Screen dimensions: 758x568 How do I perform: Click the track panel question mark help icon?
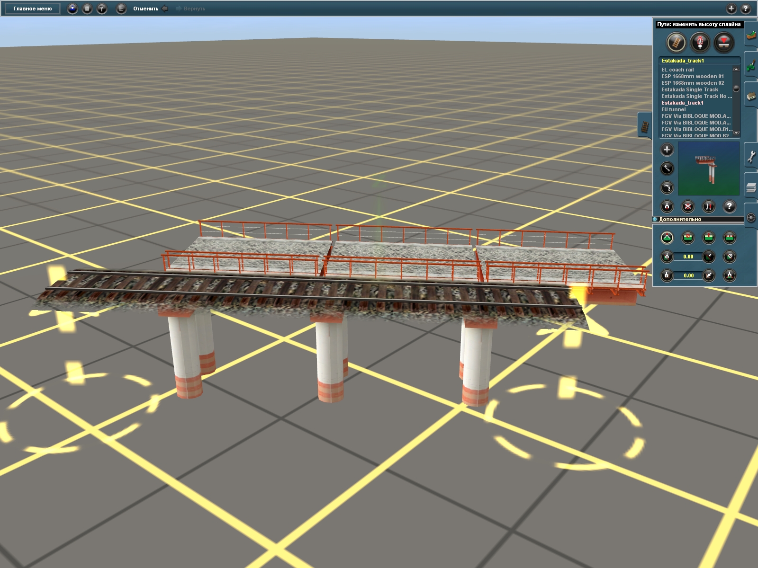tap(730, 206)
